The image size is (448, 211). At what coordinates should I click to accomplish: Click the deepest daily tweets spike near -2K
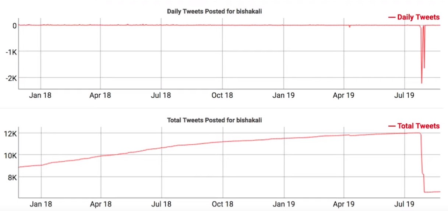(421, 82)
